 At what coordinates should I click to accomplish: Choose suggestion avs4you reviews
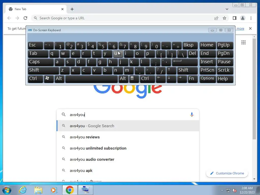[128, 137]
